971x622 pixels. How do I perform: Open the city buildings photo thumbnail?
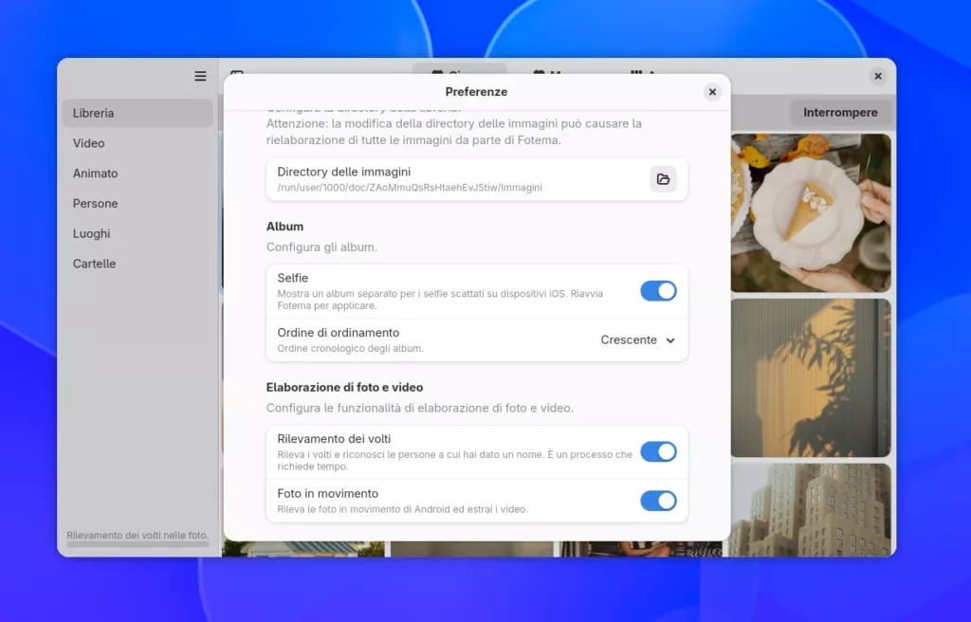[811, 510]
